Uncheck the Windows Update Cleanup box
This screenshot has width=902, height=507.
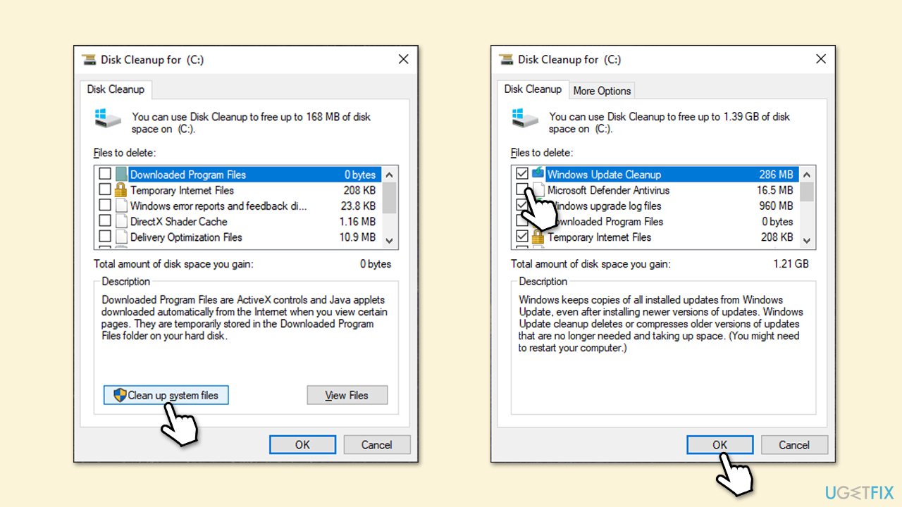click(x=522, y=174)
